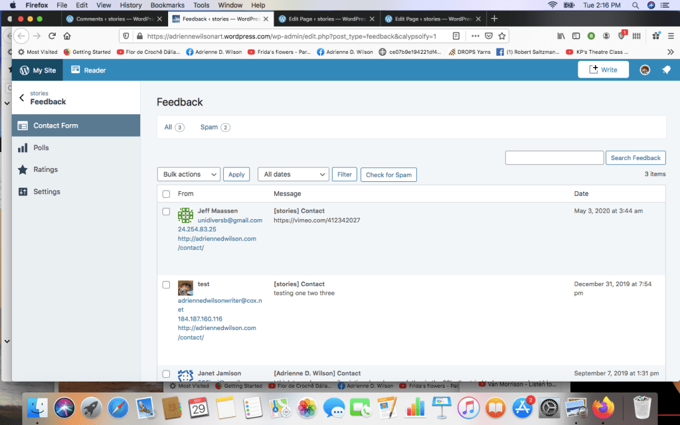Viewport: 680px width, 425px height.
Task: Click the feedback search input field
Action: pyautogui.click(x=554, y=158)
